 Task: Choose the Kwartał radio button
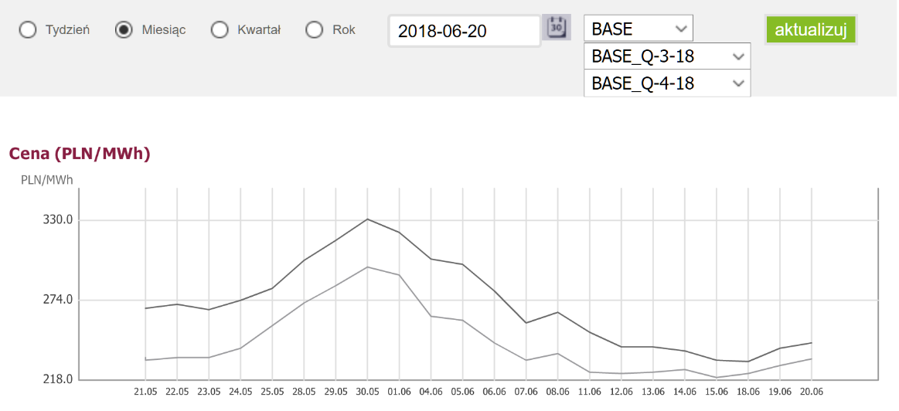tap(220, 30)
